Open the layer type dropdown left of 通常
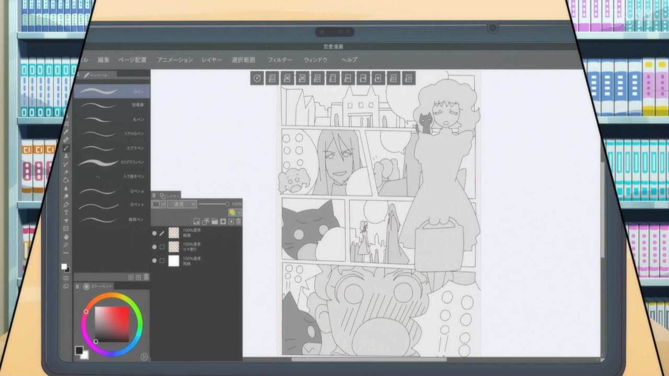Screen dimensions: 669x376 pyautogui.click(x=158, y=204)
